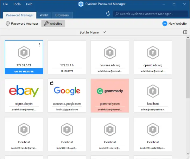
Task: Click the scrollbar down arrow
Action: (x=188, y=154)
